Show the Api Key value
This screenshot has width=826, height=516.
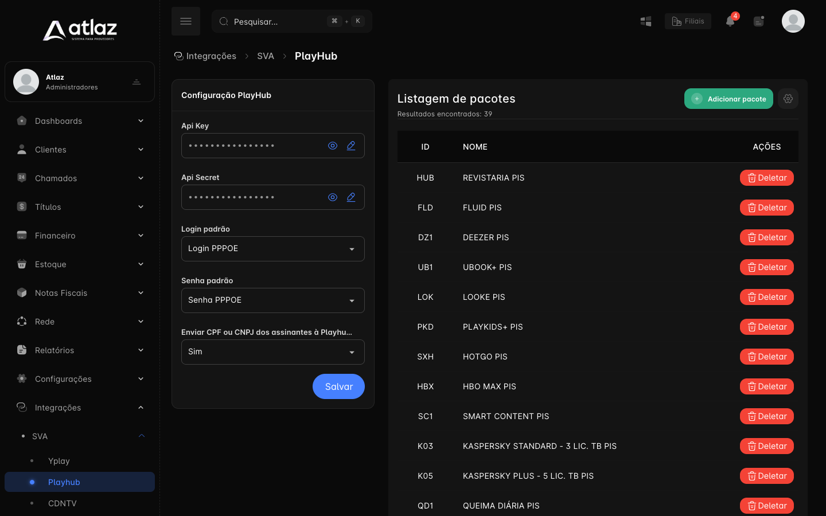tap(333, 146)
